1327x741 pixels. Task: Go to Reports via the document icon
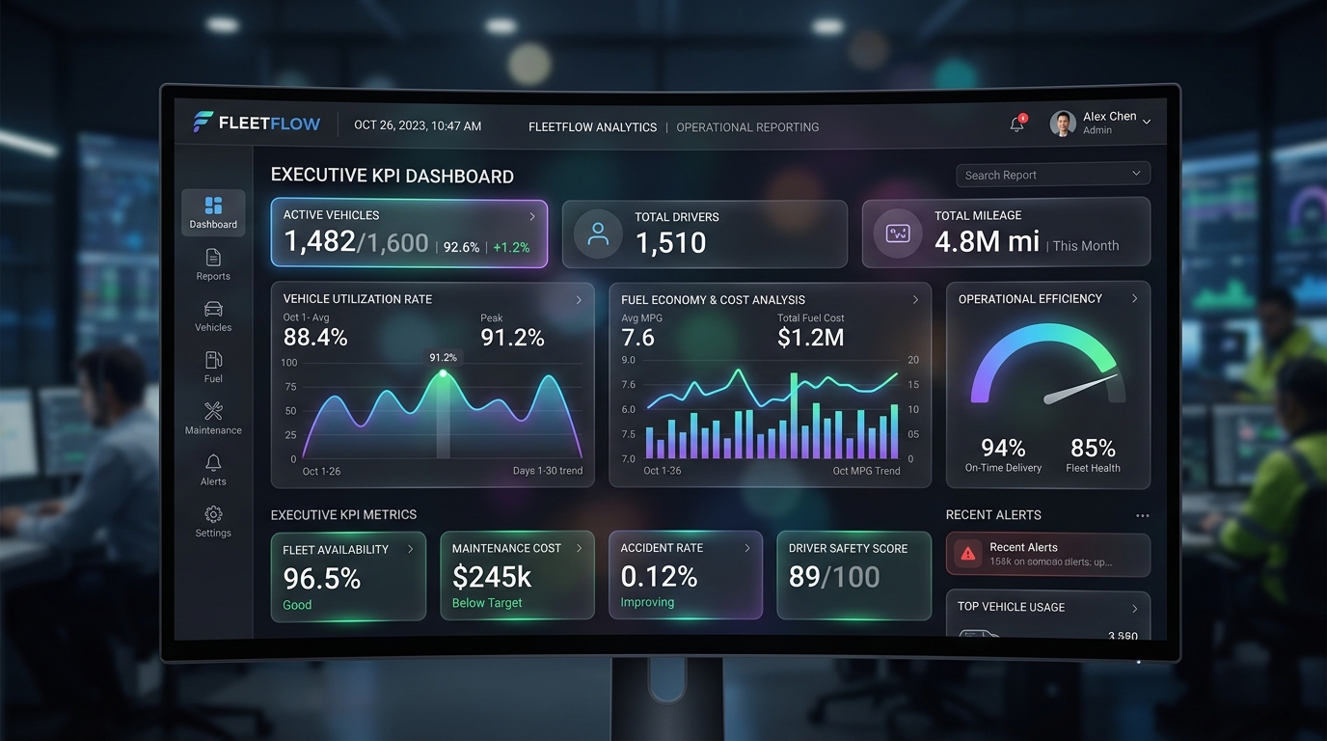pos(213,258)
